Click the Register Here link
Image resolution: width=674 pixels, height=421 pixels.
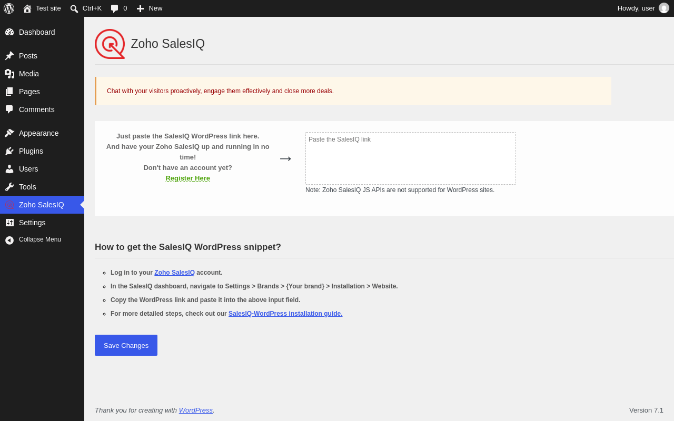click(x=188, y=178)
